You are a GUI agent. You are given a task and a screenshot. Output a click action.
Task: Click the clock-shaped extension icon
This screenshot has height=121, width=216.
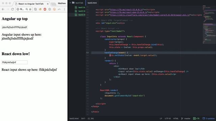click(35, 9)
